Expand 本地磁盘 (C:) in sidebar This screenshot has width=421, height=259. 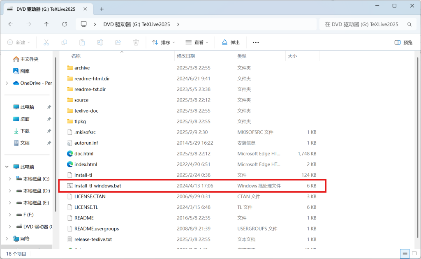pos(10,179)
